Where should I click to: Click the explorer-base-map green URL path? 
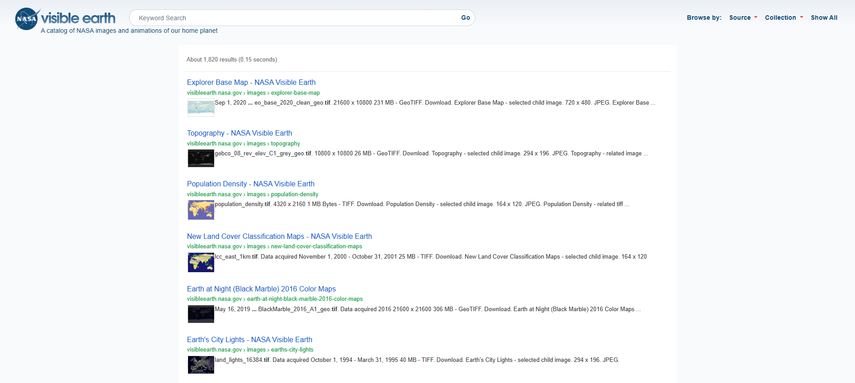295,93
